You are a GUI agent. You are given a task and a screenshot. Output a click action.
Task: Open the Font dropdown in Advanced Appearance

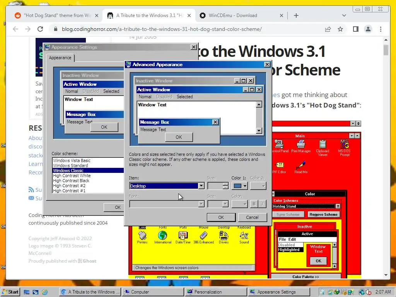[167, 204]
